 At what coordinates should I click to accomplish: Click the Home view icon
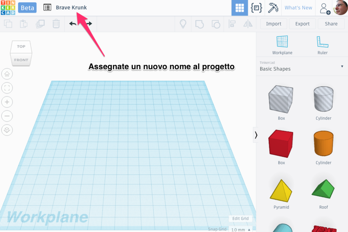click(x=7, y=74)
